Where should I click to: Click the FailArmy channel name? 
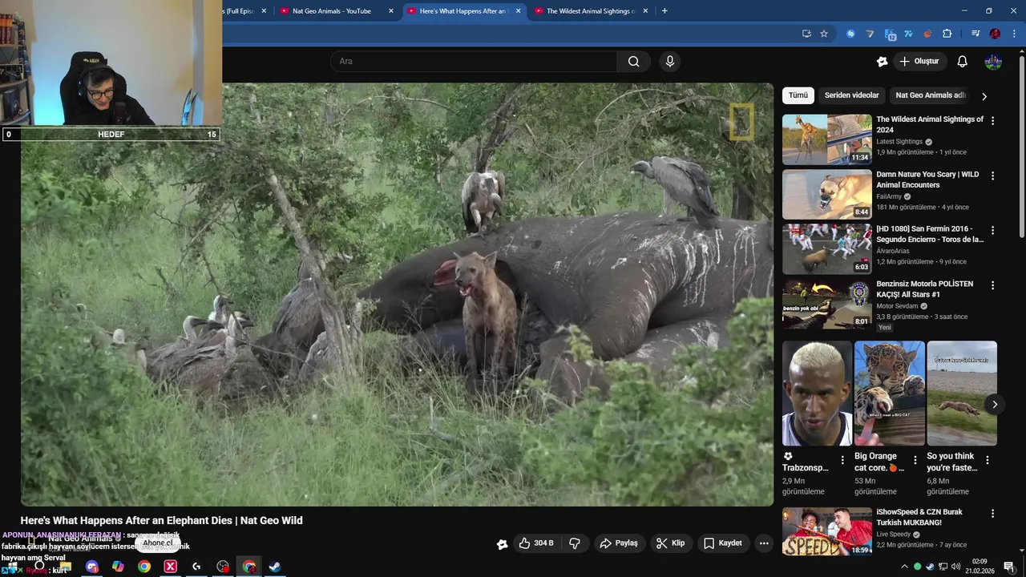[889, 196]
